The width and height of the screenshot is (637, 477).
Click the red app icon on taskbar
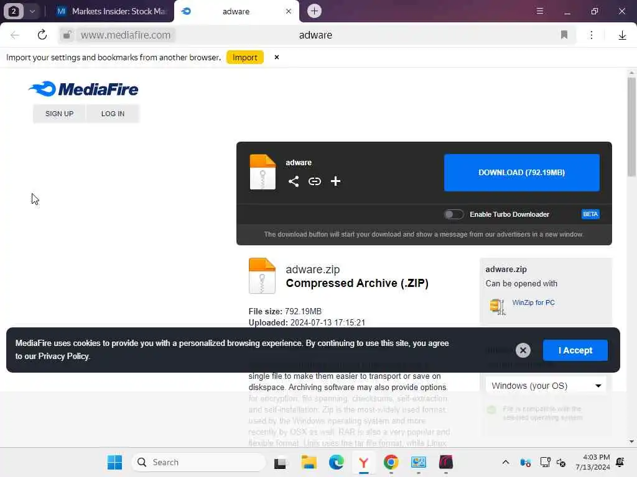click(x=445, y=462)
